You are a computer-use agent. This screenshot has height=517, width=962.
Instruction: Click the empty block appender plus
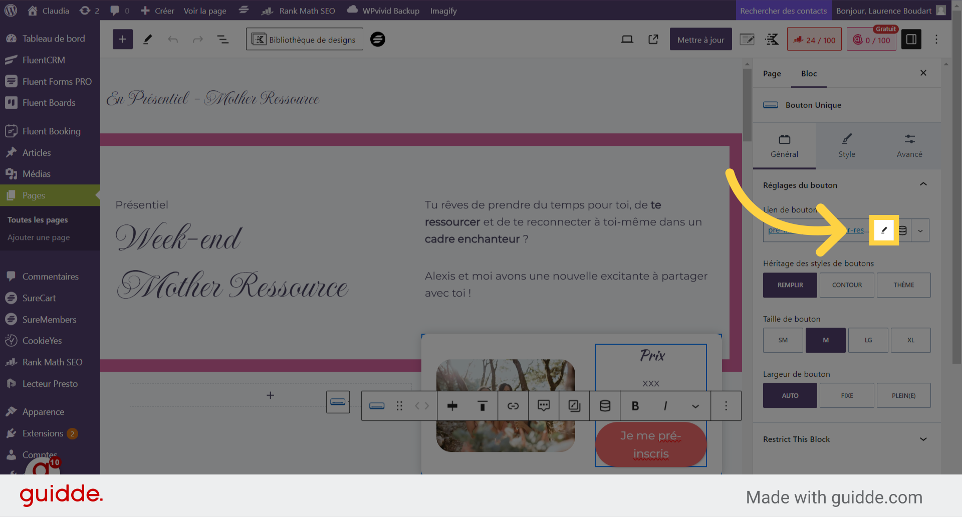[271, 395]
